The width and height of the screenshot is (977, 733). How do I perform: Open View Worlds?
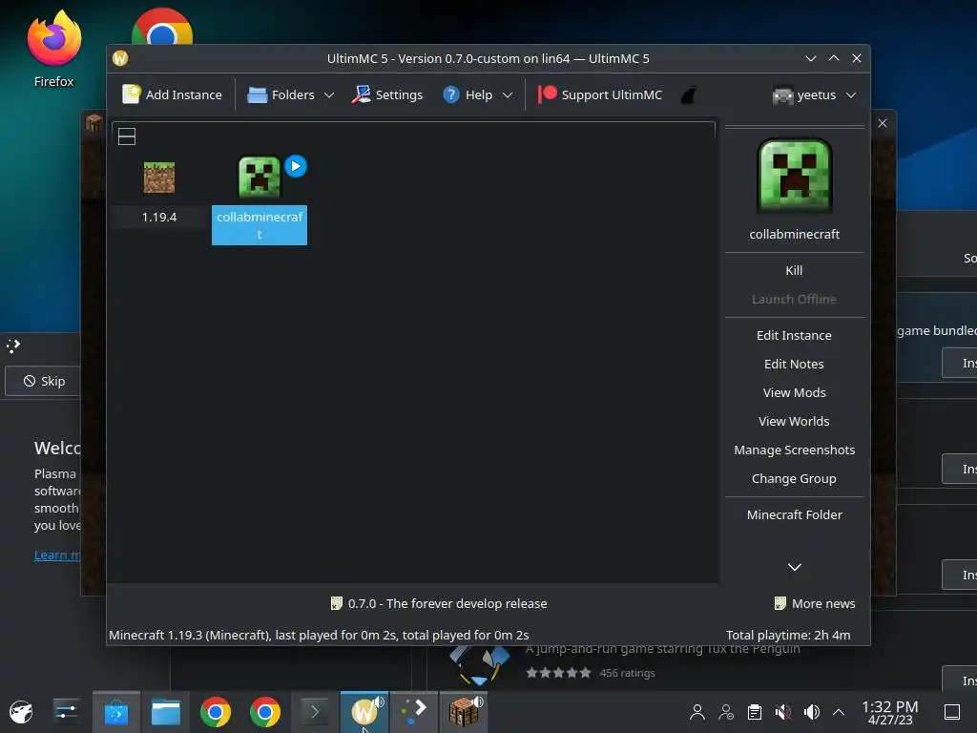tap(794, 421)
